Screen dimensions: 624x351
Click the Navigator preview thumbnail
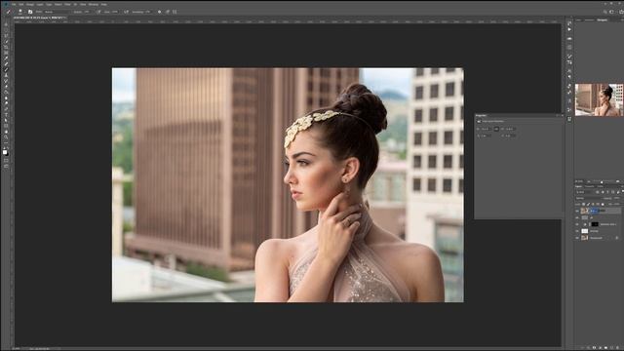[600, 99]
